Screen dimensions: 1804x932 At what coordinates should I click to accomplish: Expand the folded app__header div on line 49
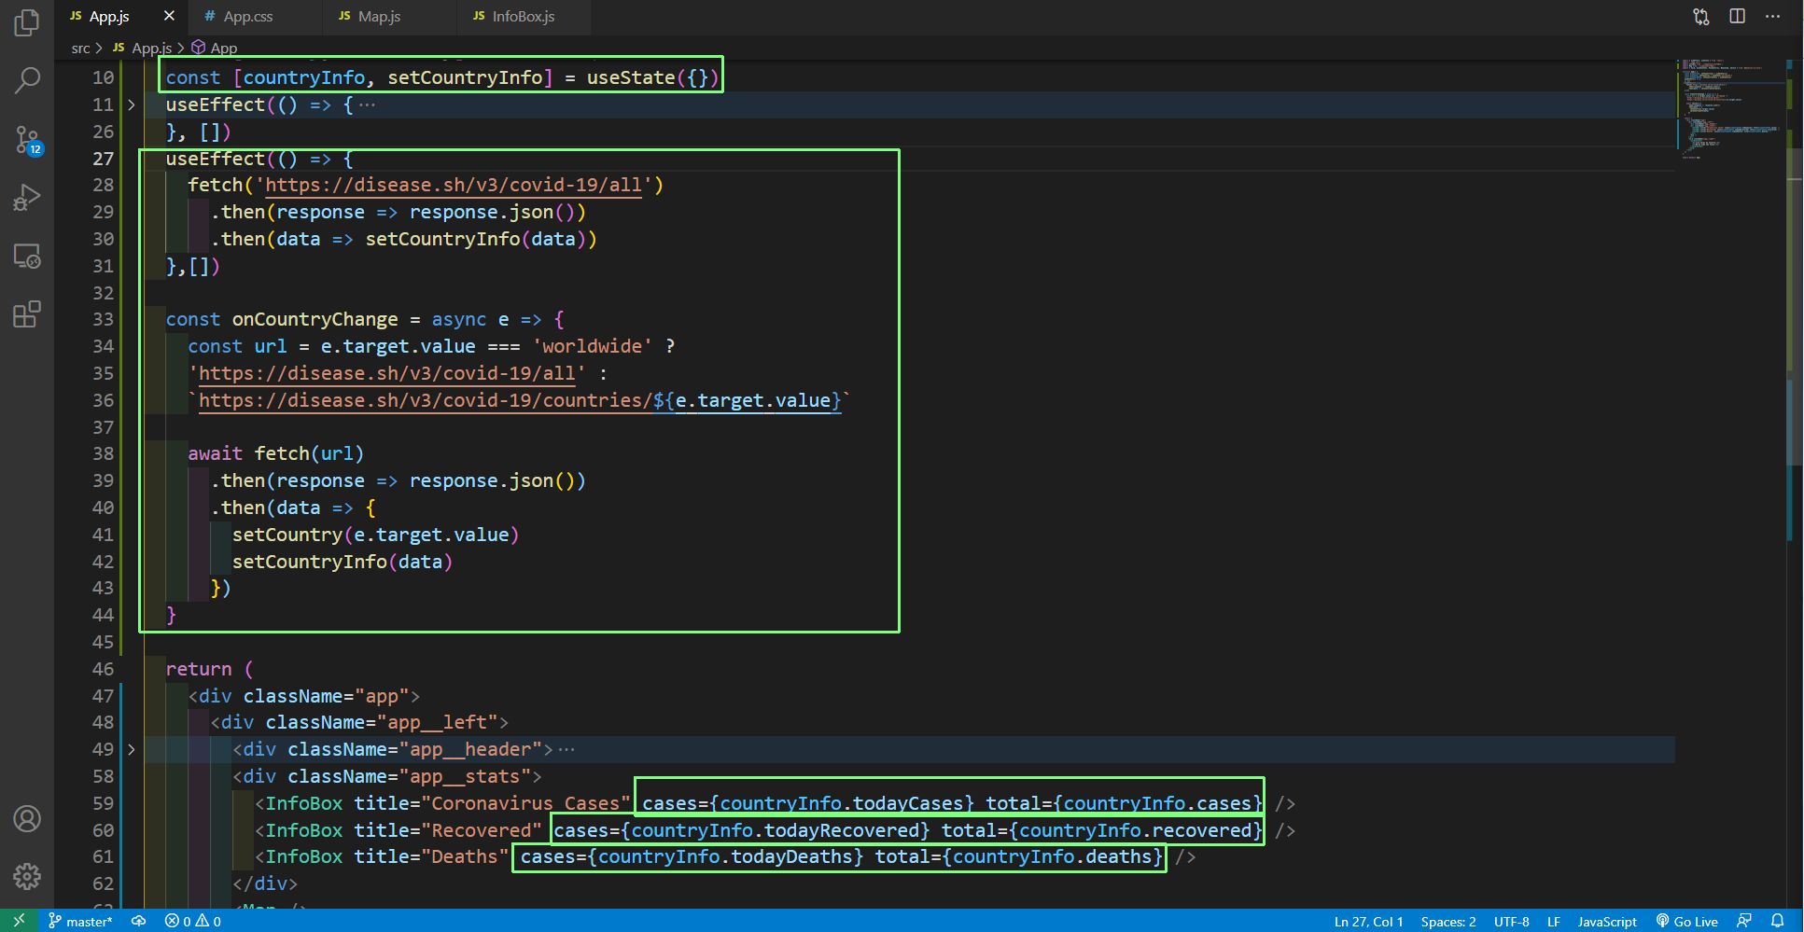coord(132,750)
